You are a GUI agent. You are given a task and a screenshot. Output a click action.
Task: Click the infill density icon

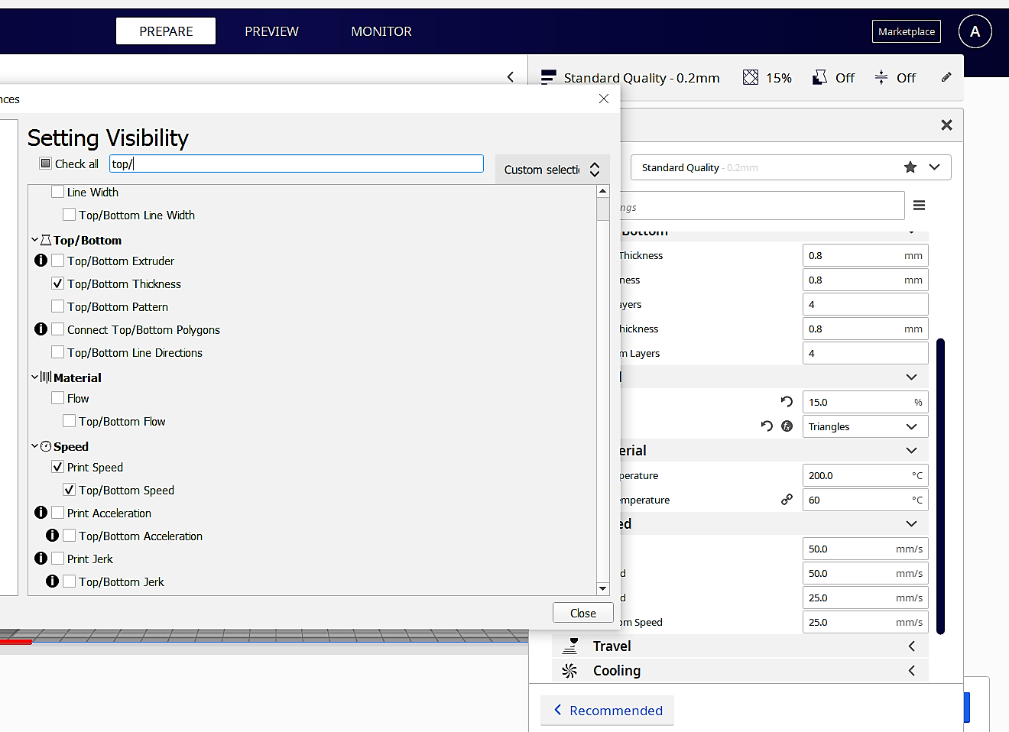751,77
